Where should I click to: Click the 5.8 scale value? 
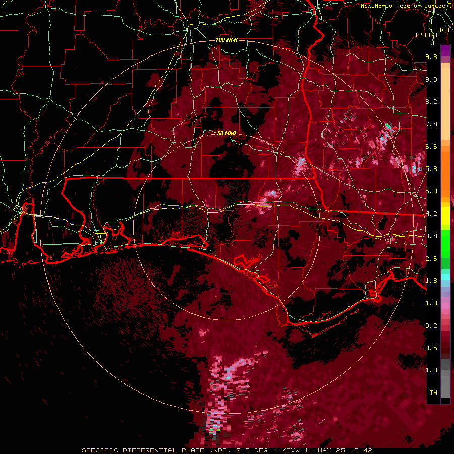431,169
